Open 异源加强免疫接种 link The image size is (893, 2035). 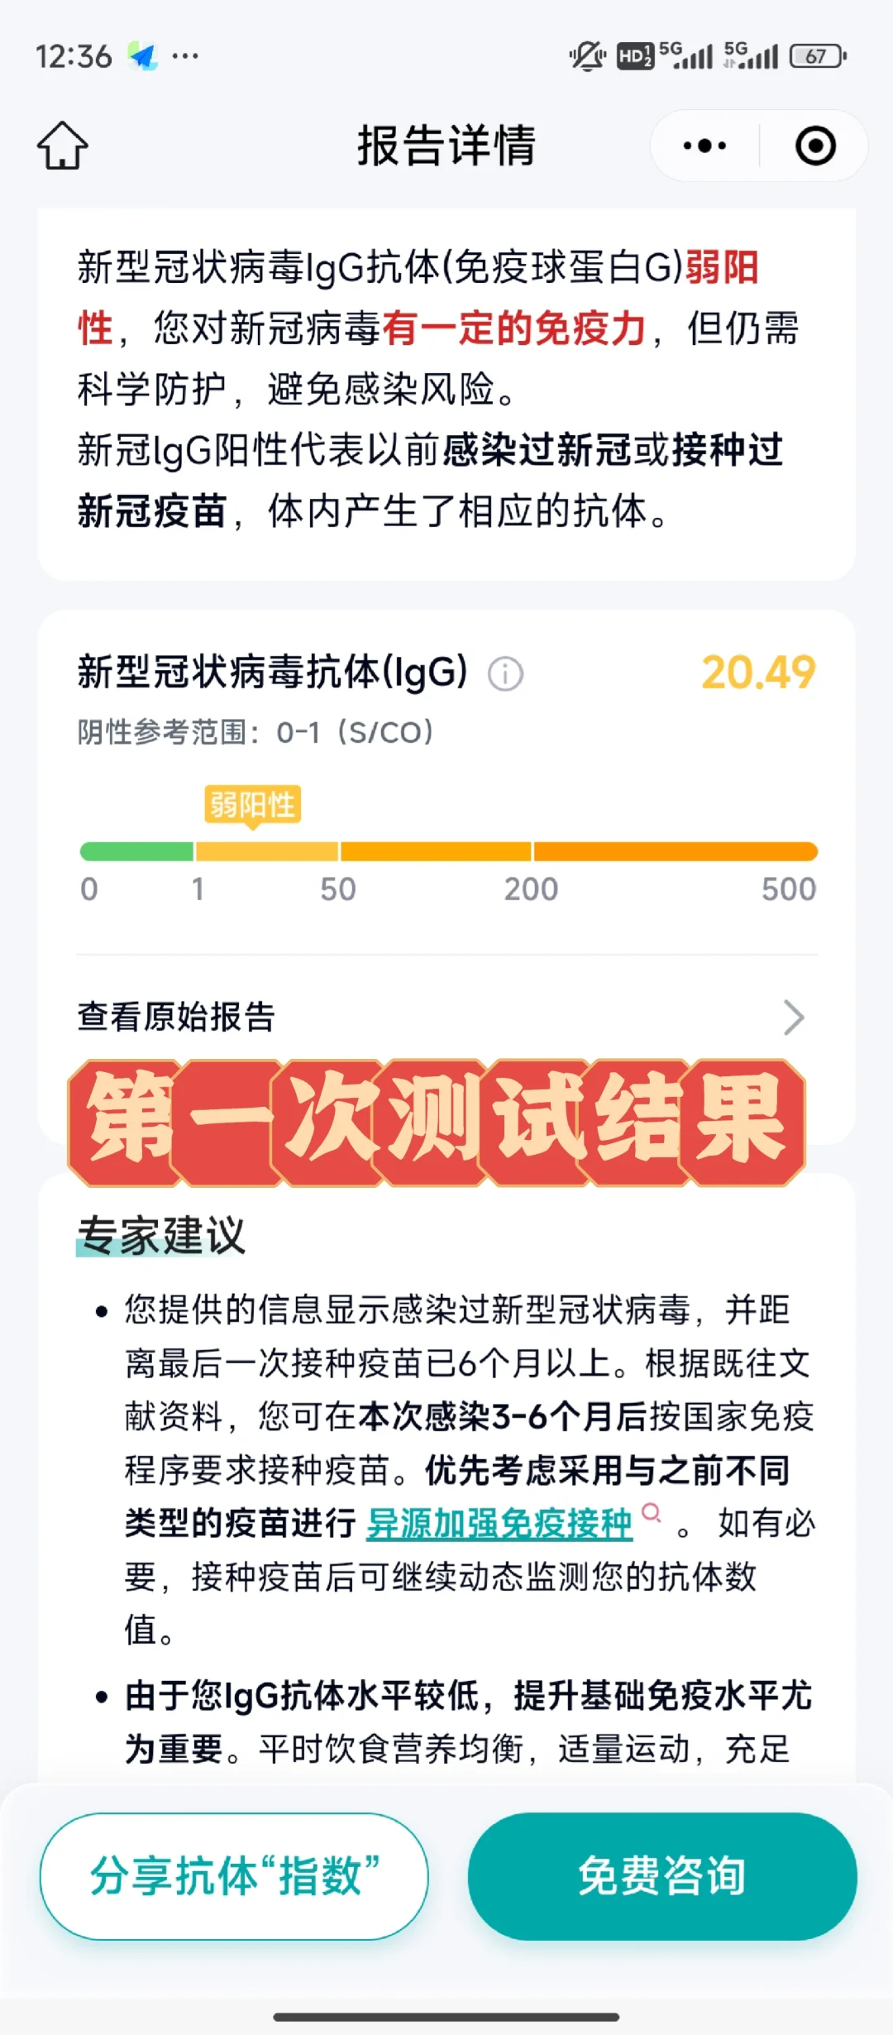click(499, 1524)
